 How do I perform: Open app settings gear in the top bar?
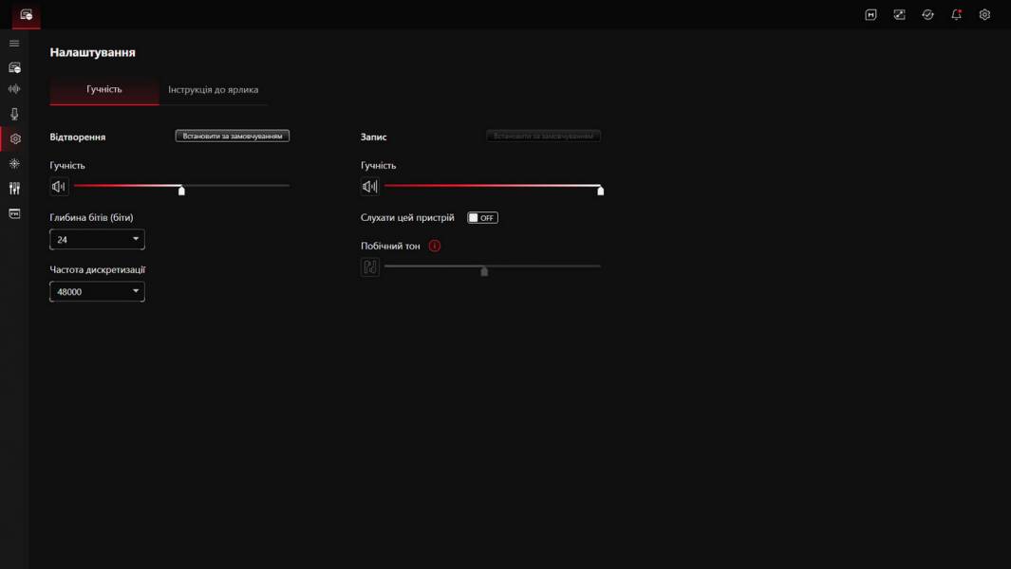984,15
